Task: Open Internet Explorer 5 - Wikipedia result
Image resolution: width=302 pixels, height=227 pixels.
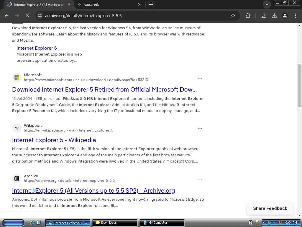Action: 54,140
